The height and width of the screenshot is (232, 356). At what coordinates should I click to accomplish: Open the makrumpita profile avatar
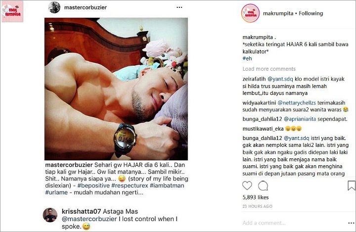[250, 13]
